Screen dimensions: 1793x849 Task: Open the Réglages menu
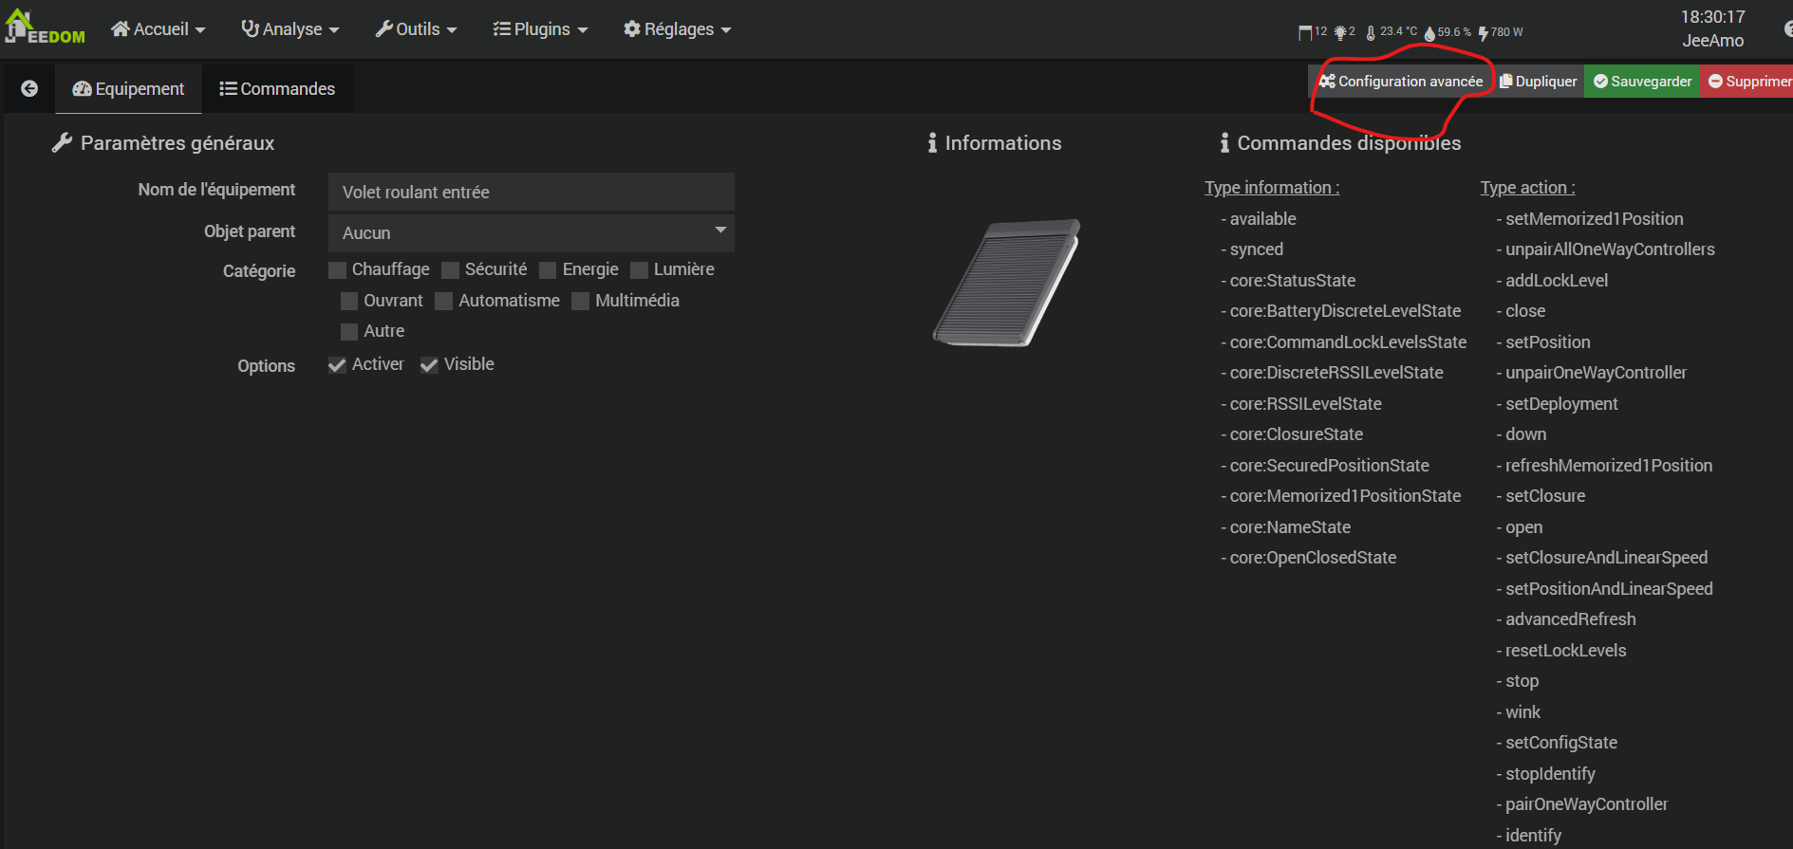(x=678, y=29)
